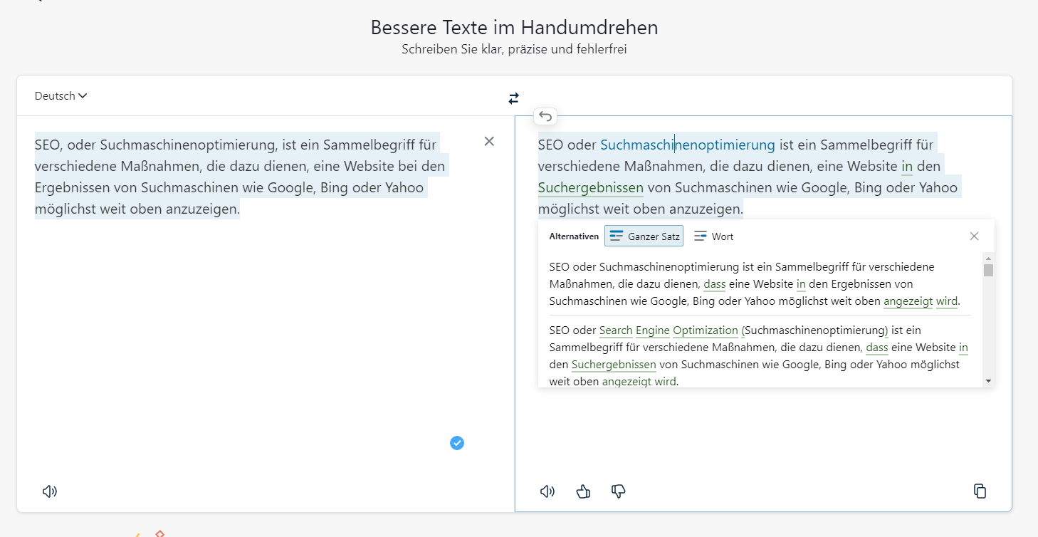Select first alternative sentence with 'angezeigt wird'
Viewport: 1038px width, 537px height.
click(x=755, y=284)
